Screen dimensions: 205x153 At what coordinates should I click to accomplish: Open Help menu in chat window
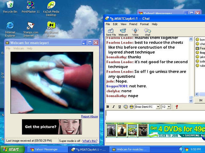click(x=154, y=24)
